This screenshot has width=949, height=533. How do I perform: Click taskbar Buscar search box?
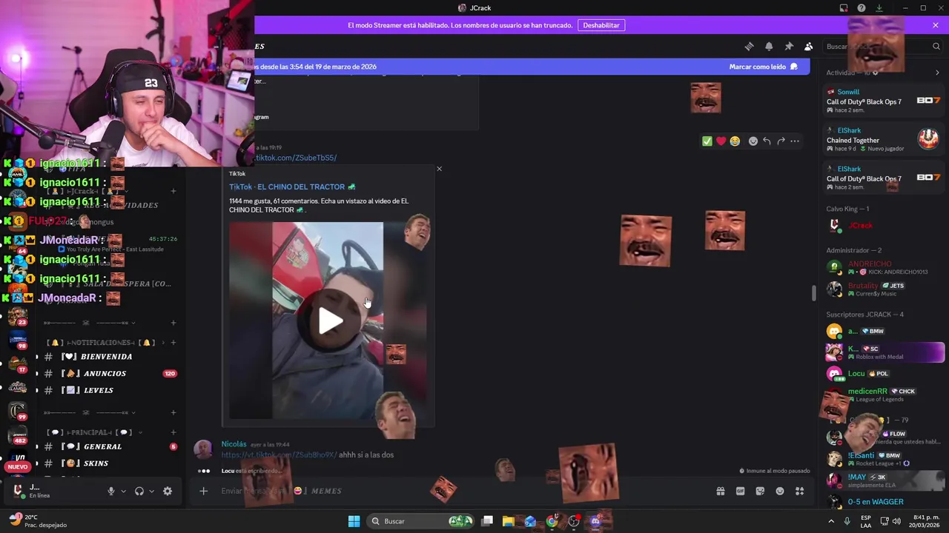(x=421, y=521)
